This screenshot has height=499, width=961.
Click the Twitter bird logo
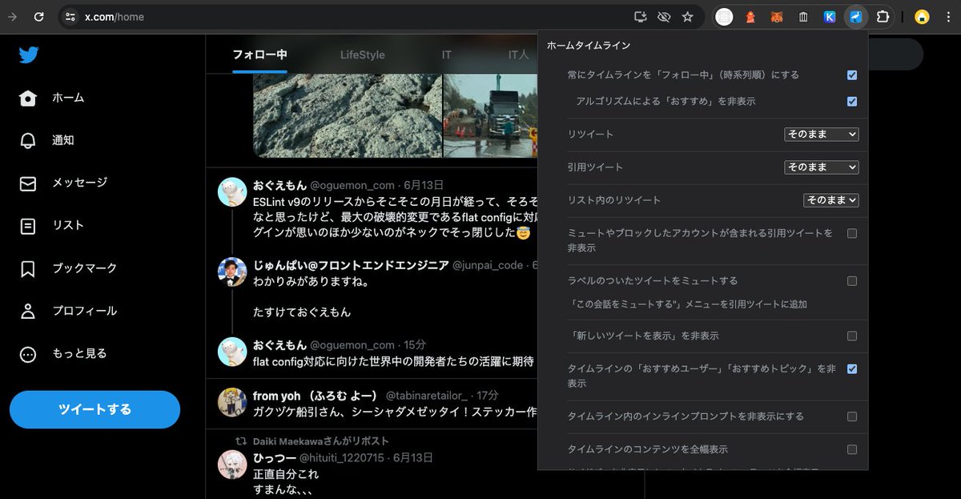29,55
